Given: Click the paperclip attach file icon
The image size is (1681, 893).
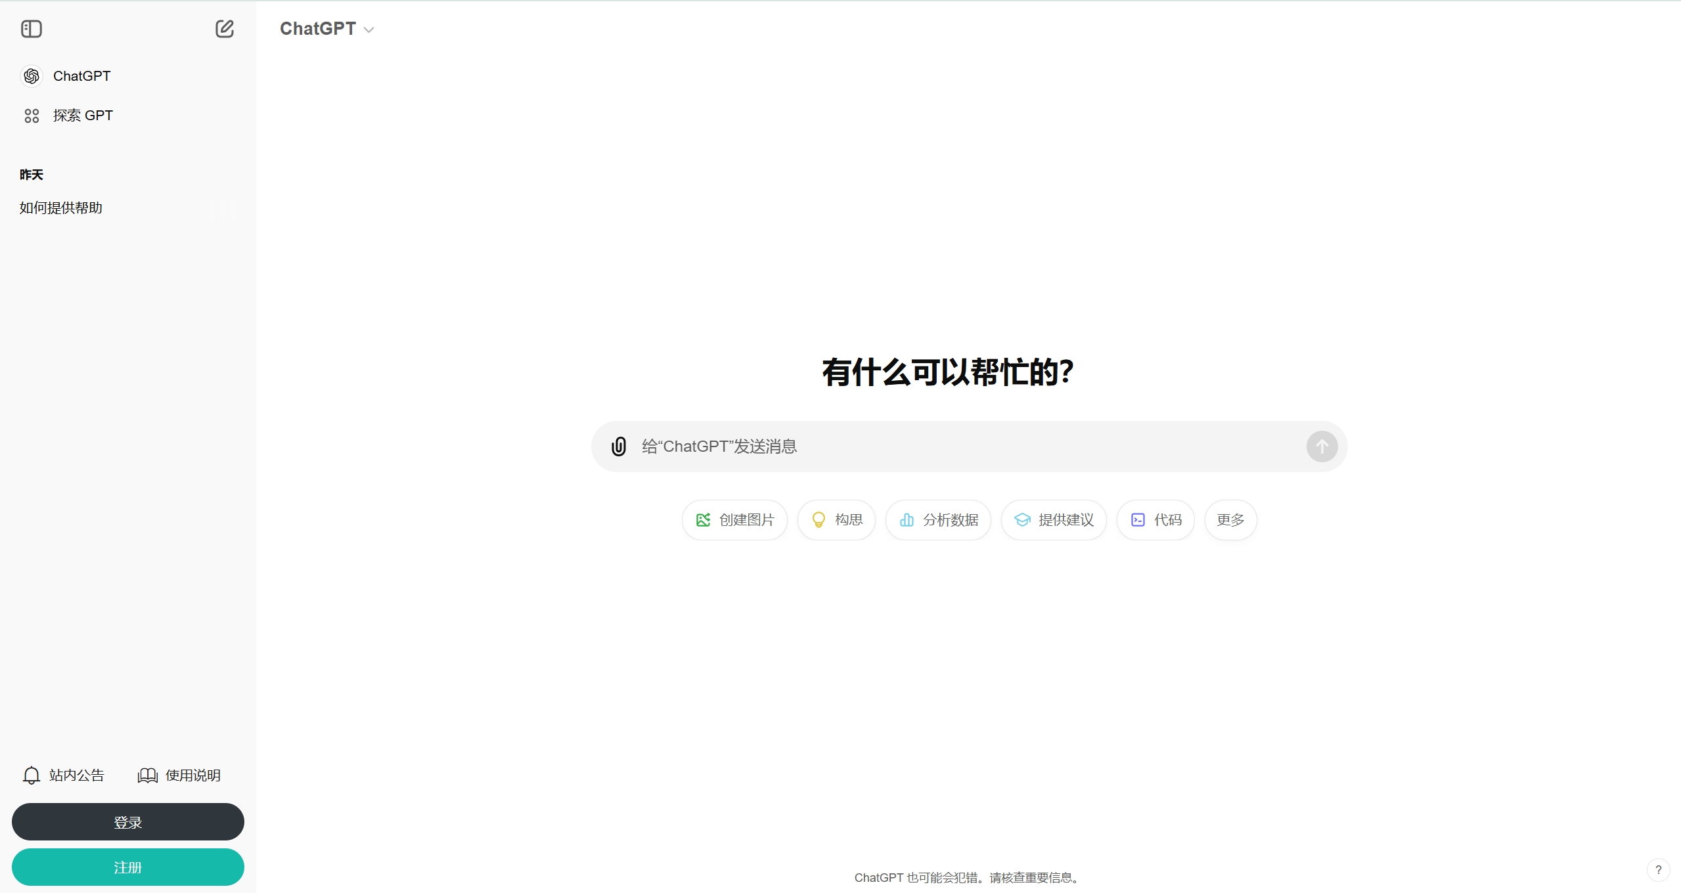Looking at the screenshot, I should coord(619,446).
